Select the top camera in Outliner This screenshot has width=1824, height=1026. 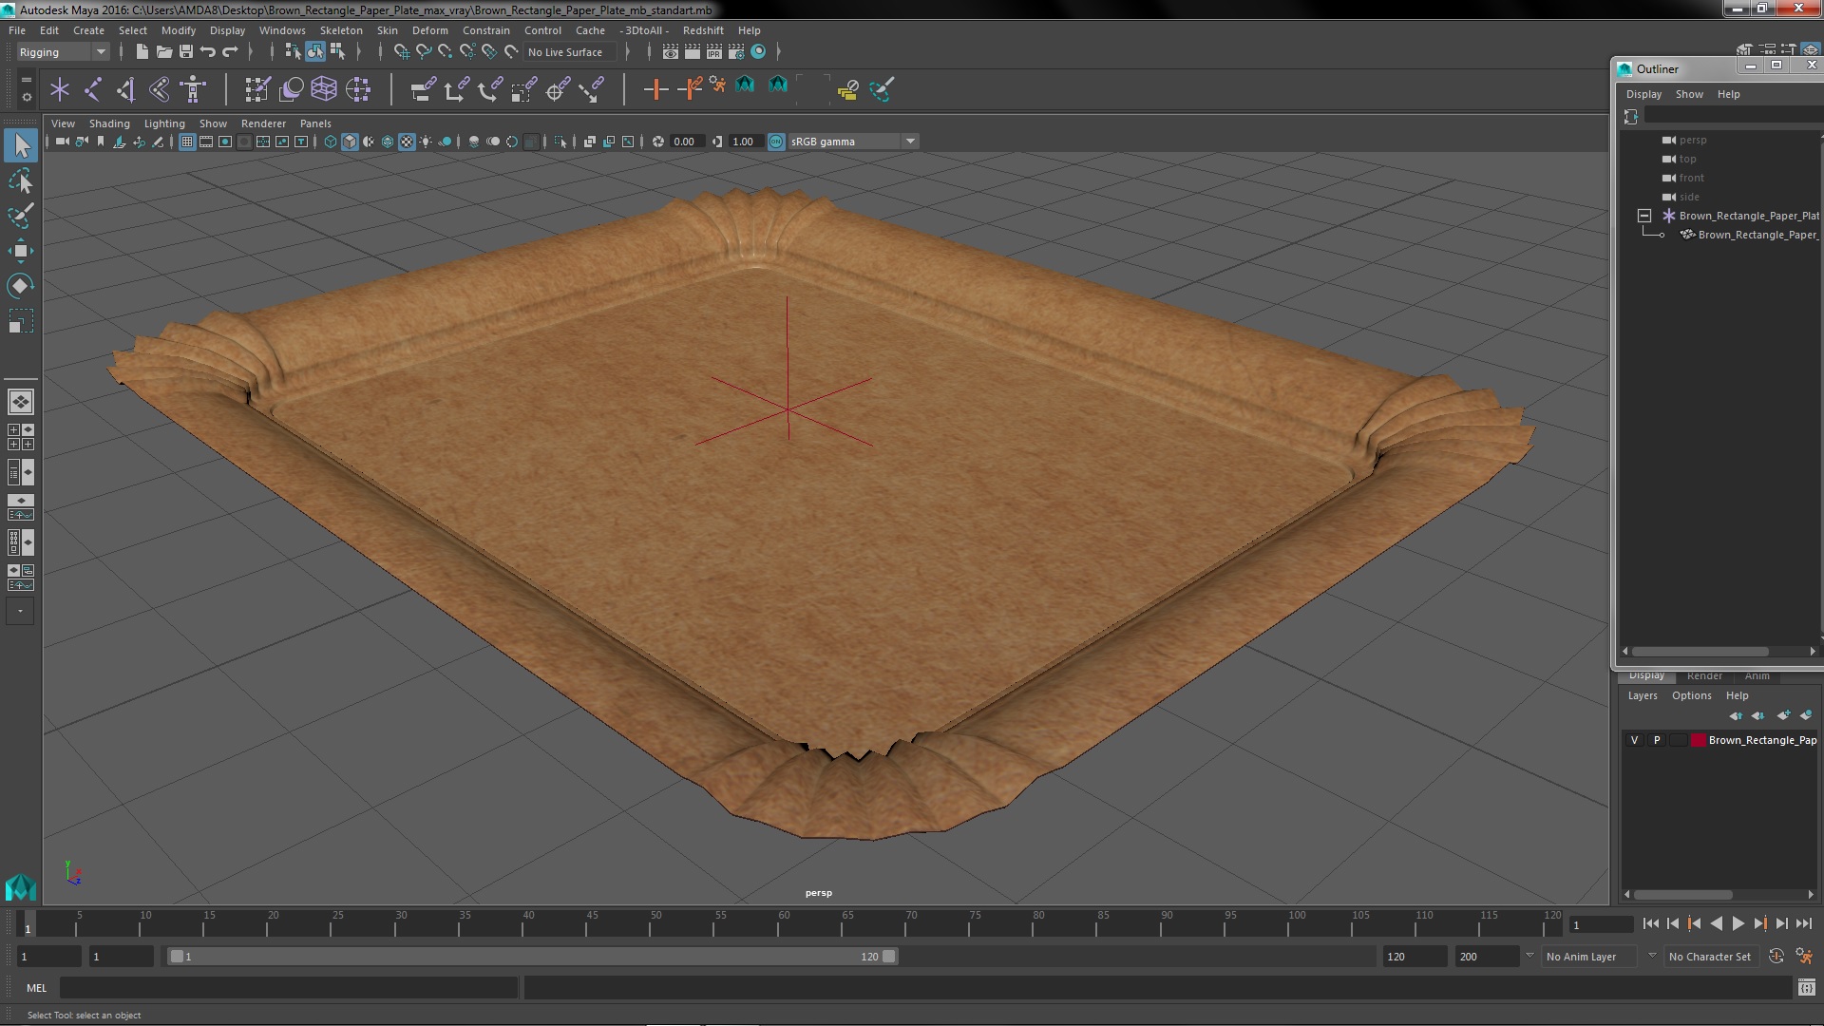click(1686, 159)
